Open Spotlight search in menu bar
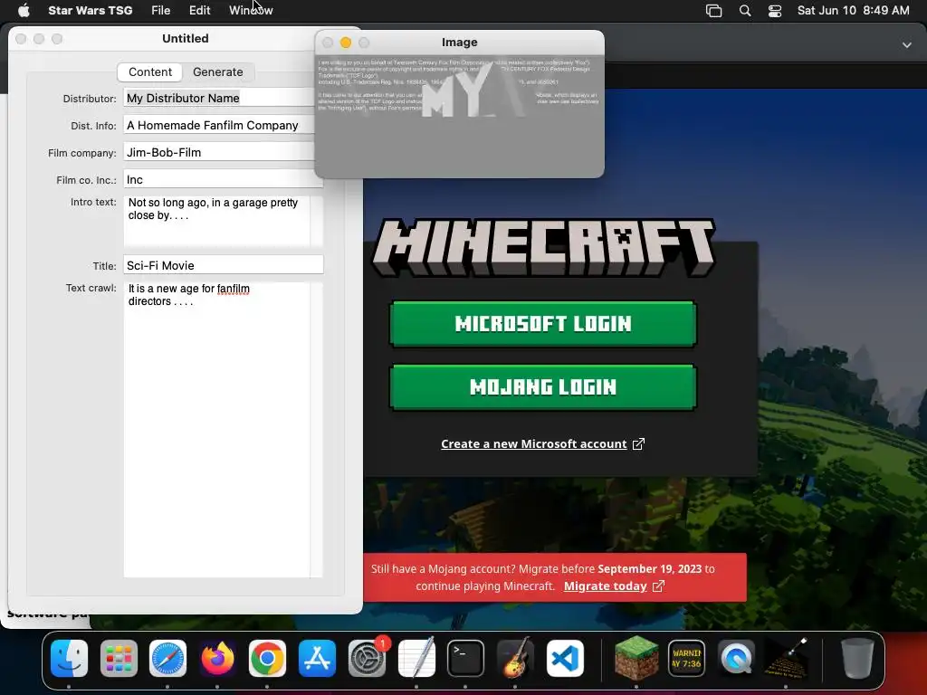Viewport: 927px width, 695px height. point(745,10)
